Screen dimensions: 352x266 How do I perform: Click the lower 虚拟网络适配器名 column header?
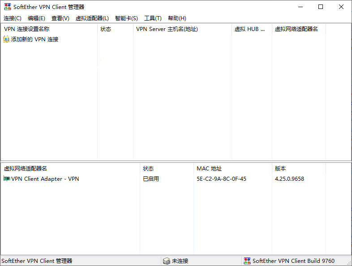70,168
